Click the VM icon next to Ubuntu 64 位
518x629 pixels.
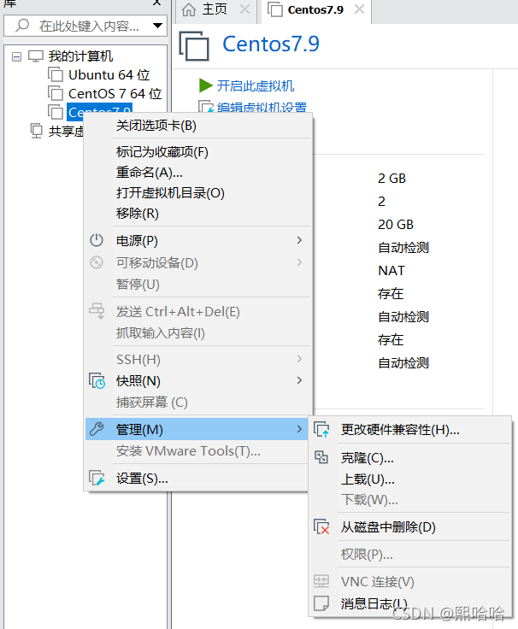click(x=56, y=74)
